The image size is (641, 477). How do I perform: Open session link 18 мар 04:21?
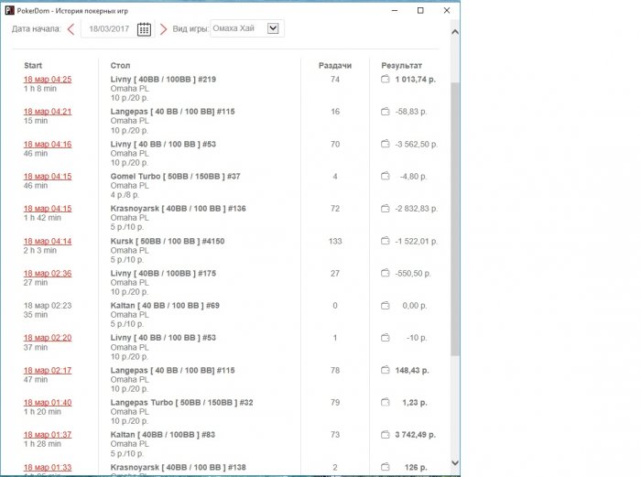click(x=48, y=112)
